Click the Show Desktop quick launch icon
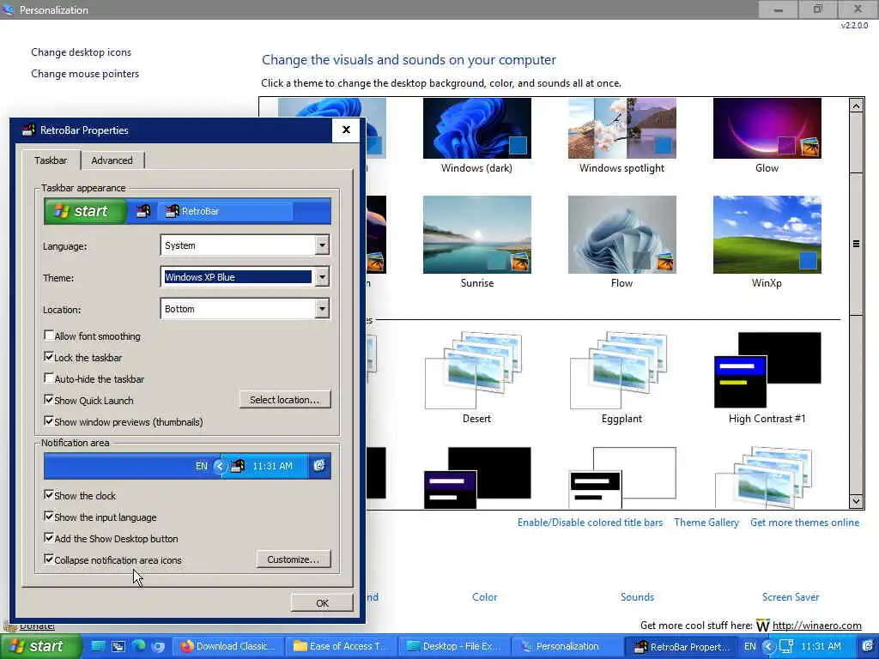Viewport: 879px width, 659px height. pyautogui.click(x=98, y=647)
